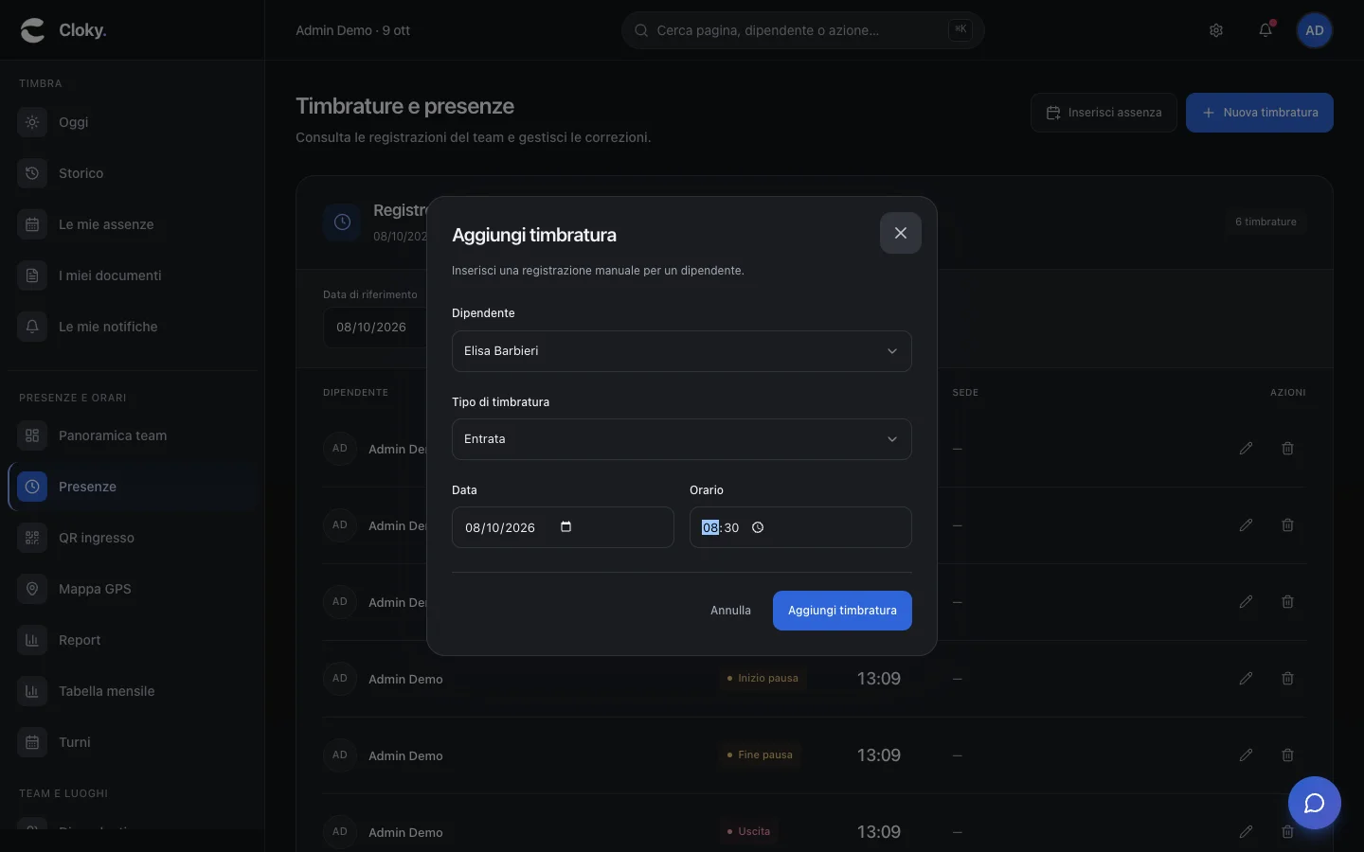Open the chat support bubble

click(1315, 803)
